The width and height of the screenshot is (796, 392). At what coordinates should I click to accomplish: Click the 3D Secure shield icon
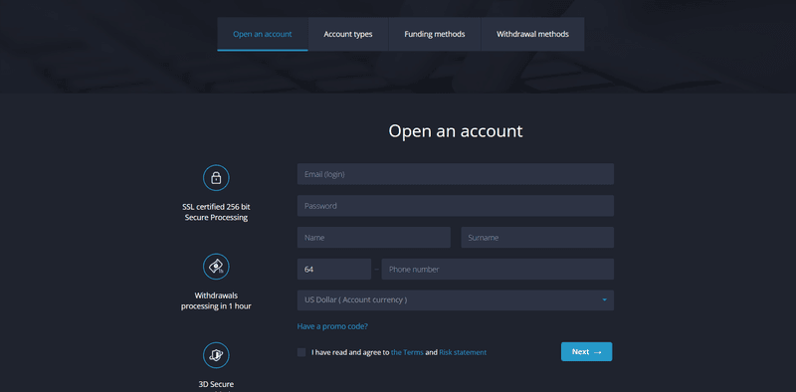216,355
